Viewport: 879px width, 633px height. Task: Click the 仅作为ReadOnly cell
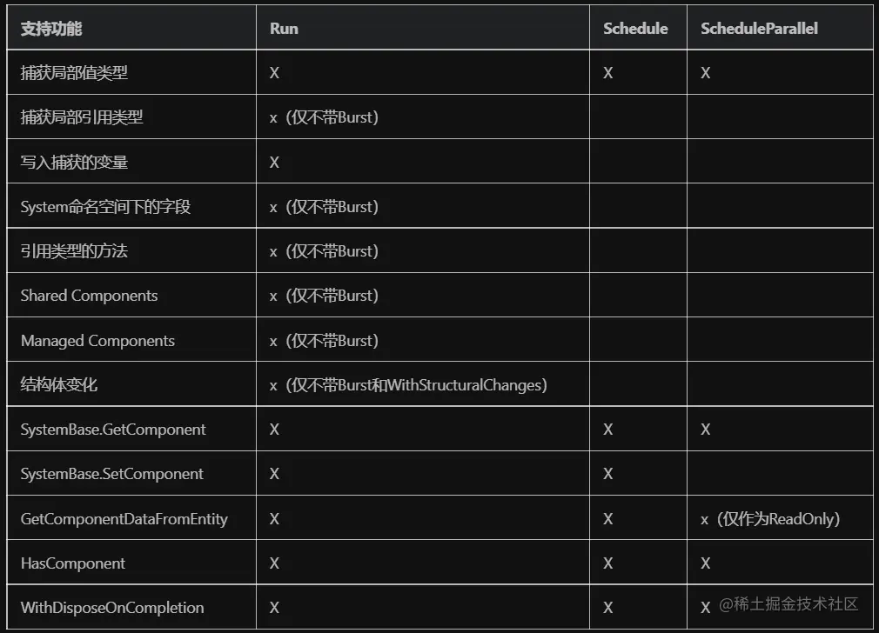tap(770, 519)
